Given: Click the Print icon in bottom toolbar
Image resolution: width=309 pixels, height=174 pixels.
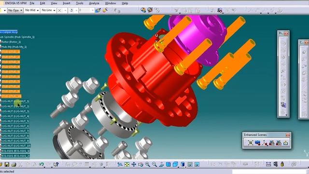Looking at the screenshot, I should tap(14, 164).
